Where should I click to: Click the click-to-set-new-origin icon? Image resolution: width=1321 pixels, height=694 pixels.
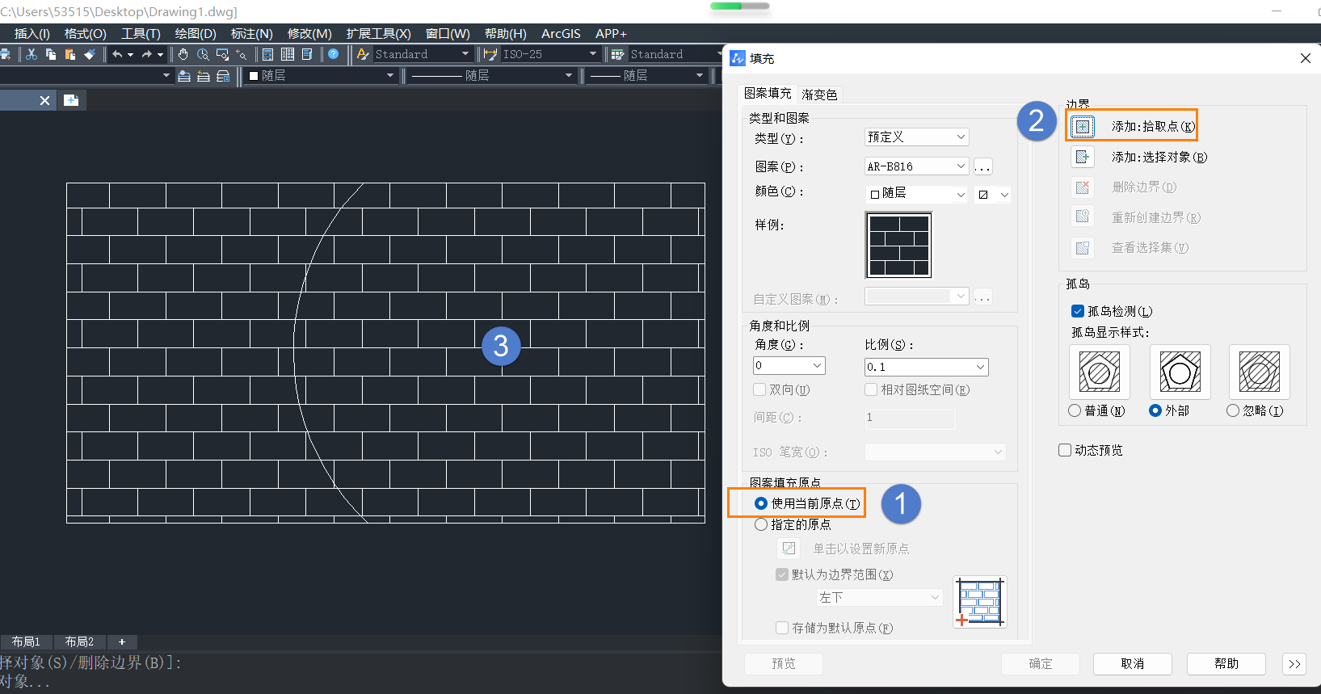789,549
